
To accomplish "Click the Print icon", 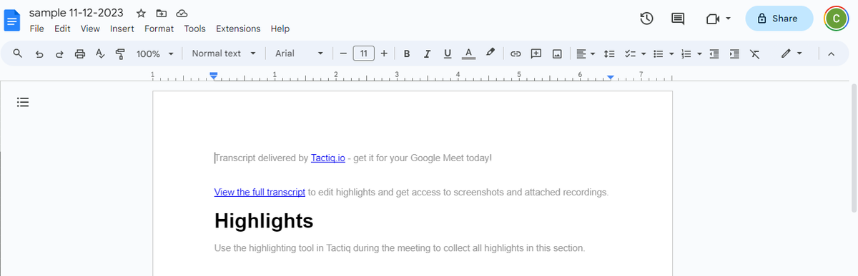I will coord(80,53).
